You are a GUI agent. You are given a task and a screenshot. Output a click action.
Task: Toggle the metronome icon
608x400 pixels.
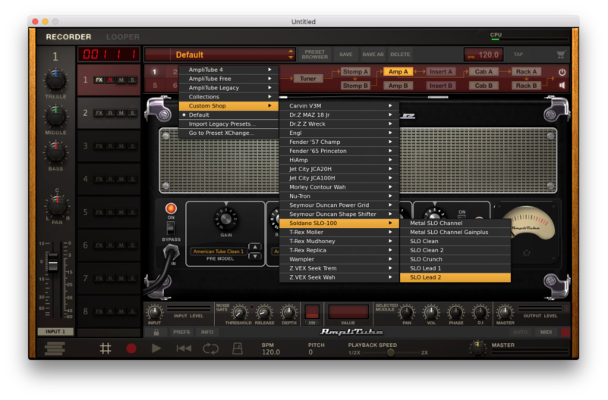pyautogui.click(x=238, y=348)
